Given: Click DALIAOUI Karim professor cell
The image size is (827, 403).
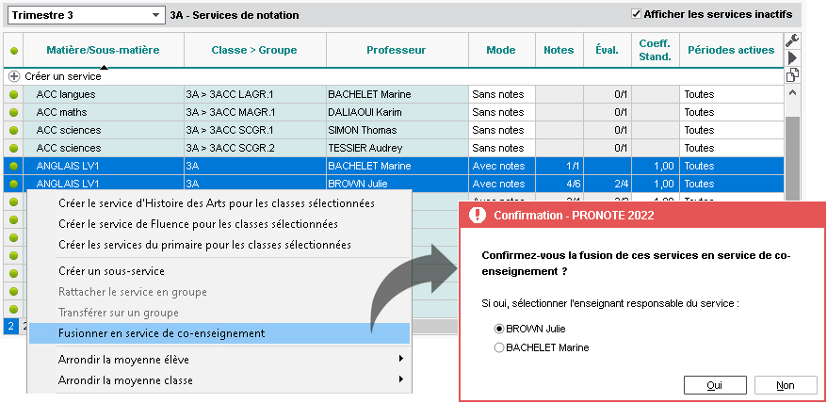Looking at the screenshot, I should 397,113.
